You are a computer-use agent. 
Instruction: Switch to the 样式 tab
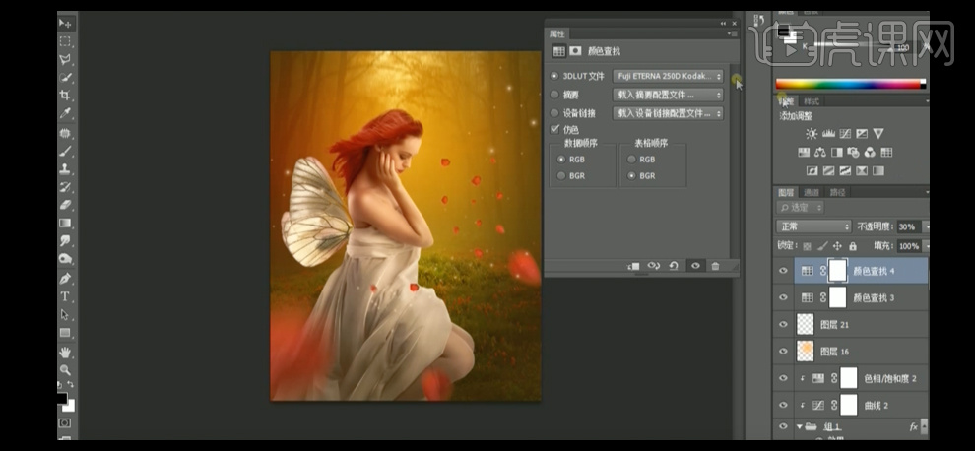(x=812, y=101)
